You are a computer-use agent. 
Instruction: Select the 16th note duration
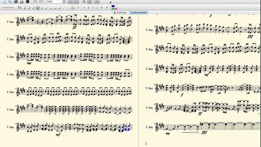[x=33, y=7]
